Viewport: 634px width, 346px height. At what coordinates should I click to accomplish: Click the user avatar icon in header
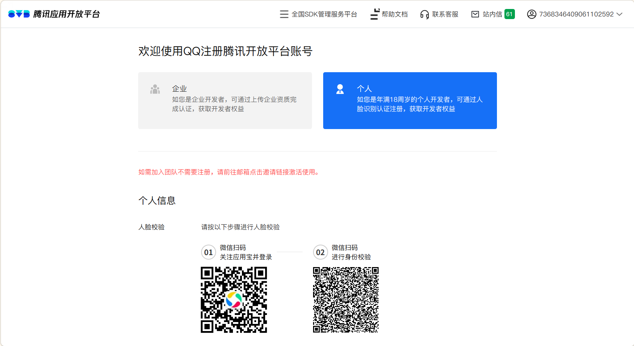(531, 14)
